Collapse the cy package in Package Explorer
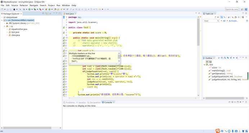 [x=4, y=26]
